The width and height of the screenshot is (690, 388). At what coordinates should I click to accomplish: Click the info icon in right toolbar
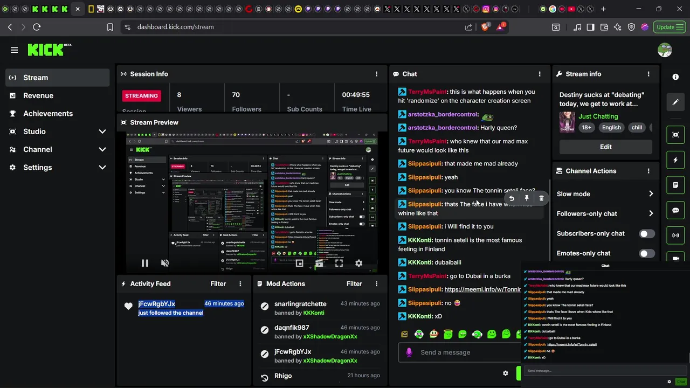675,77
